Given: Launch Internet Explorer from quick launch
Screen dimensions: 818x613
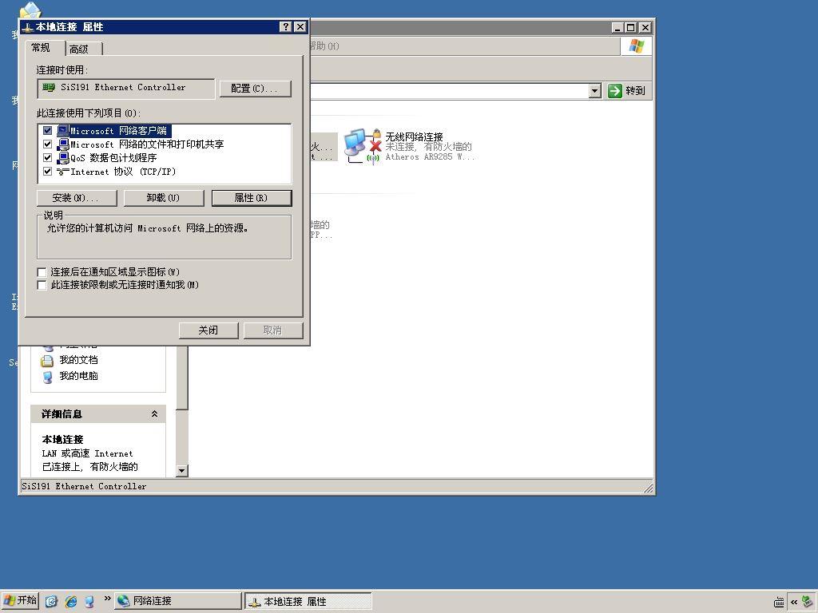Looking at the screenshot, I should coord(70,601).
